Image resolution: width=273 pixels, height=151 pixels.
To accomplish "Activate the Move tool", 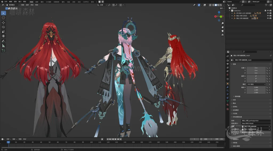I will click(3, 23).
